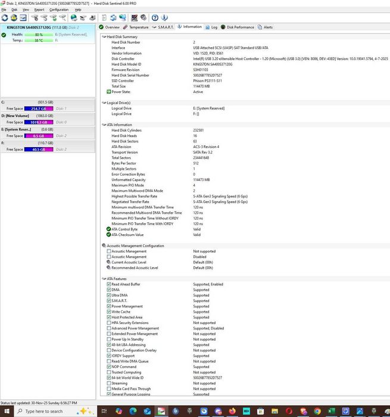Open the View menu

pos(26,10)
